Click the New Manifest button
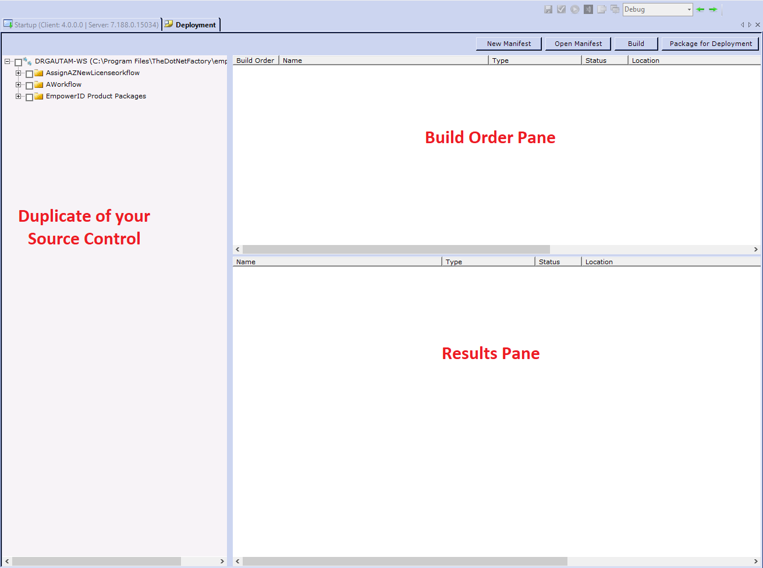The width and height of the screenshot is (763, 568). click(x=508, y=44)
